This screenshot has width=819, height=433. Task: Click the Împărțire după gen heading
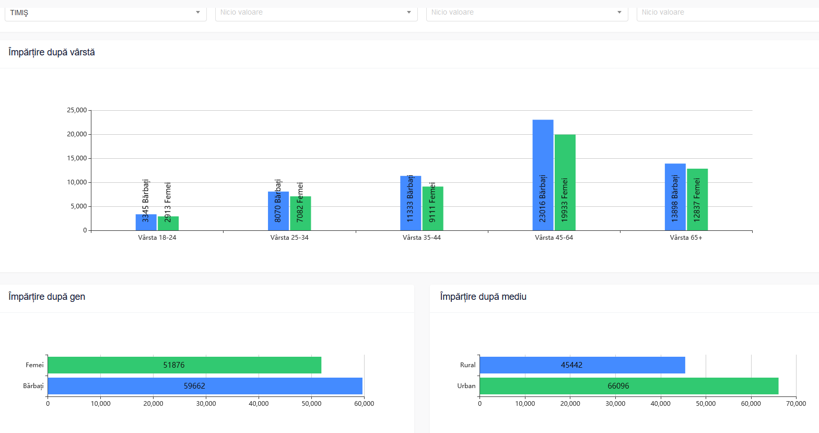tap(46, 297)
